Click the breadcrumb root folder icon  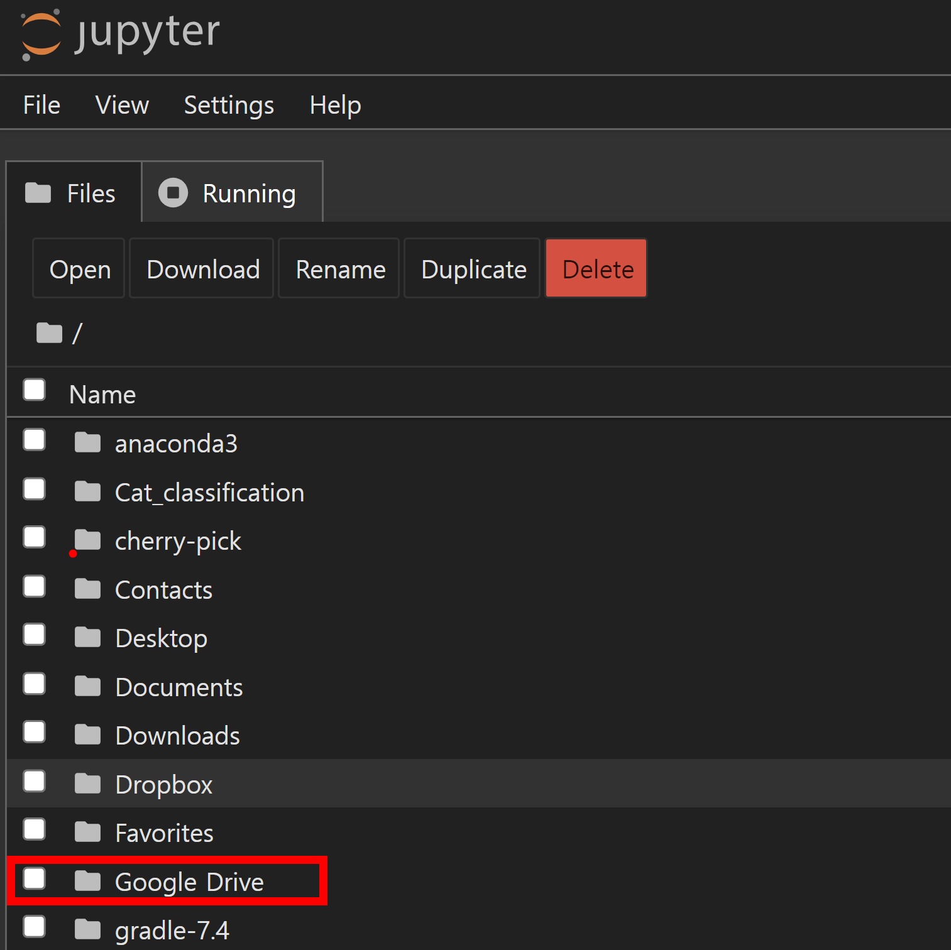coord(49,333)
